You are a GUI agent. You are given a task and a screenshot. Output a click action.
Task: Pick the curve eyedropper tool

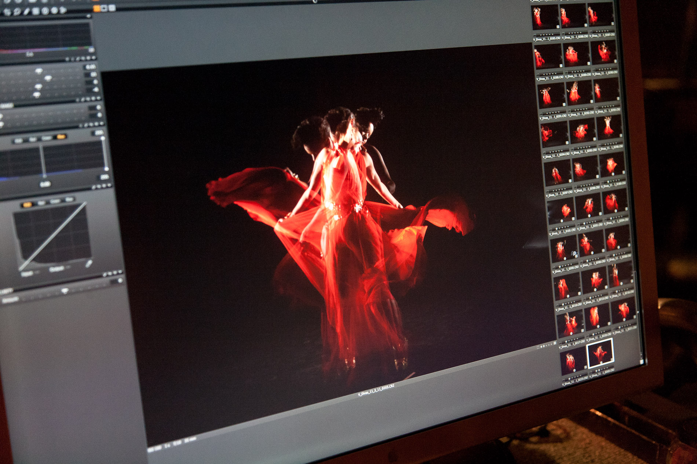pyautogui.click(x=88, y=263)
